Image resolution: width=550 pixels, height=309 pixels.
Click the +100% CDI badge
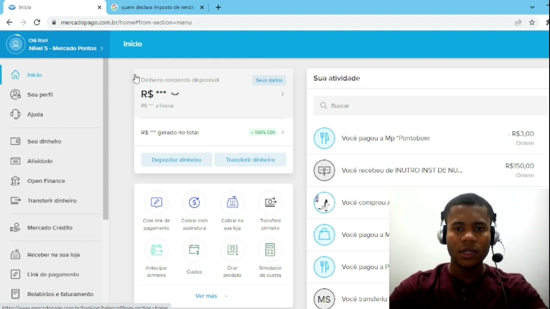click(x=263, y=132)
